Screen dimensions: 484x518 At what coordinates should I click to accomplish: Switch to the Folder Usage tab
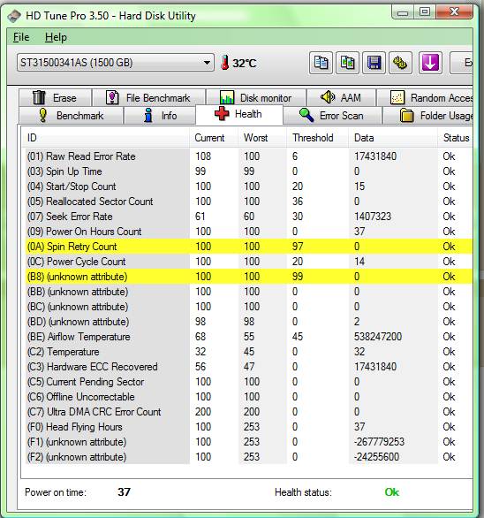tap(427, 116)
